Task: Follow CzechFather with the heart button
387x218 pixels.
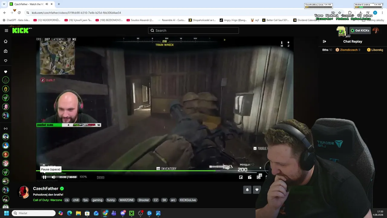Action: [257, 190]
